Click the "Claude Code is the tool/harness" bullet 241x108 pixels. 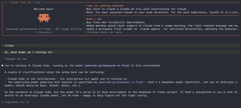click(66, 79)
